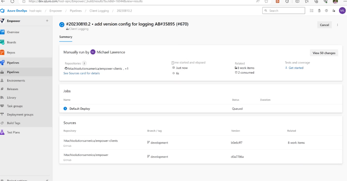Click the development branch for empower repository
Screen dimensions: 347x181
160,156
